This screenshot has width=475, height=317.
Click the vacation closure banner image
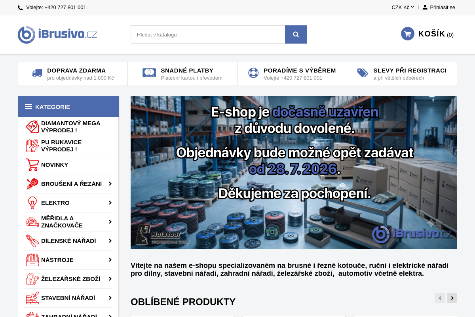(294, 172)
